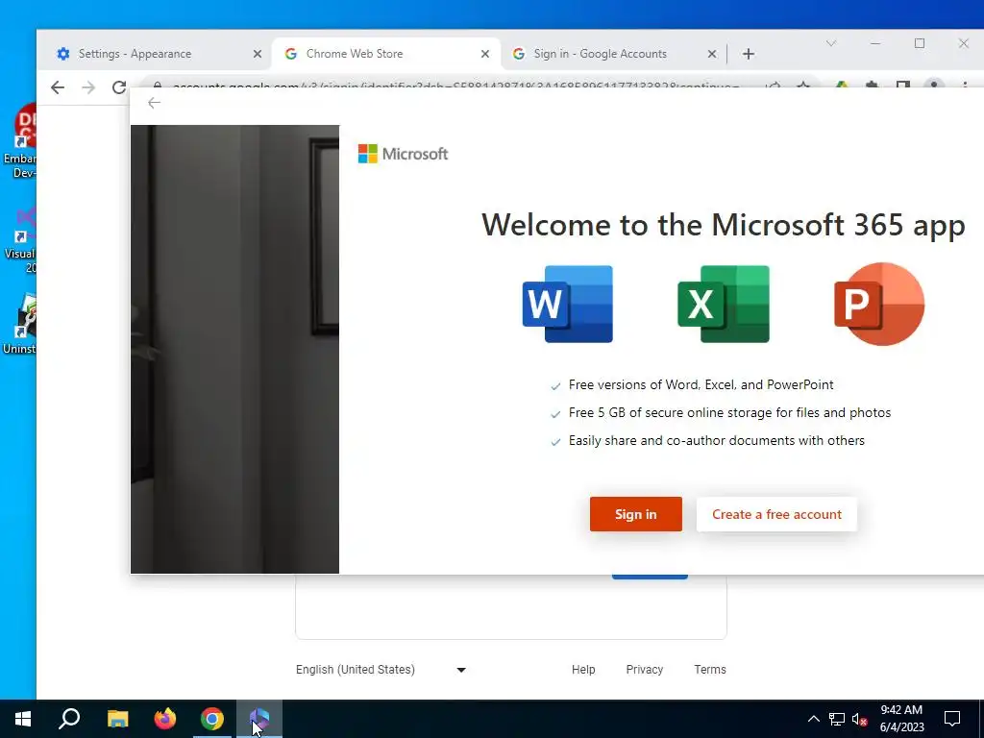This screenshot has width=984, height=738.
Task: Close the Chrome Web Store tab
Action: click(x=485, y=54)
